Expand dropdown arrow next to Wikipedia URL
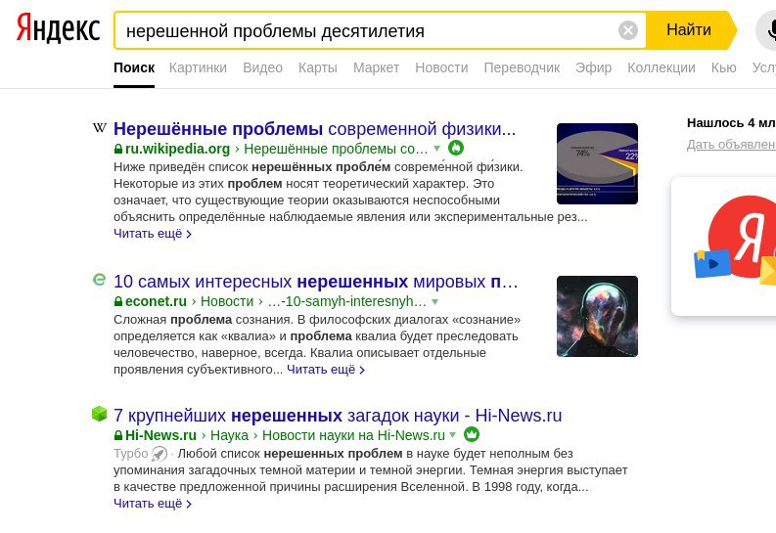776x533 pixels. point(436,149)
